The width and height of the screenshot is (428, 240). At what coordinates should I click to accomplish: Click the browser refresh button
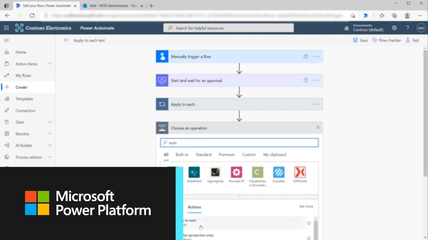[32, 15]
